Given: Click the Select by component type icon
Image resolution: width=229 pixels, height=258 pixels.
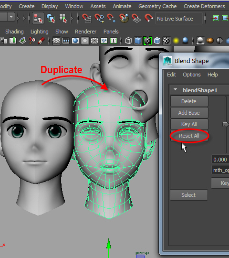Looking at the screenshot, I should point(63,18).
